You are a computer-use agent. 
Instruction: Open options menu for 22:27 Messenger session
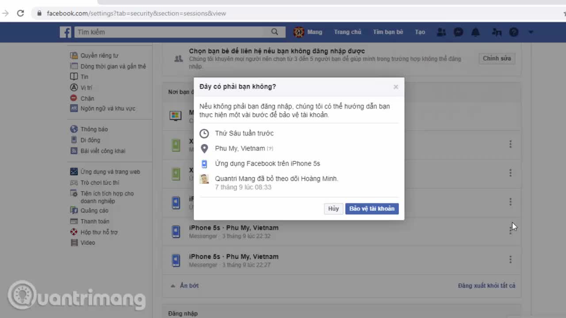(510, 260)
